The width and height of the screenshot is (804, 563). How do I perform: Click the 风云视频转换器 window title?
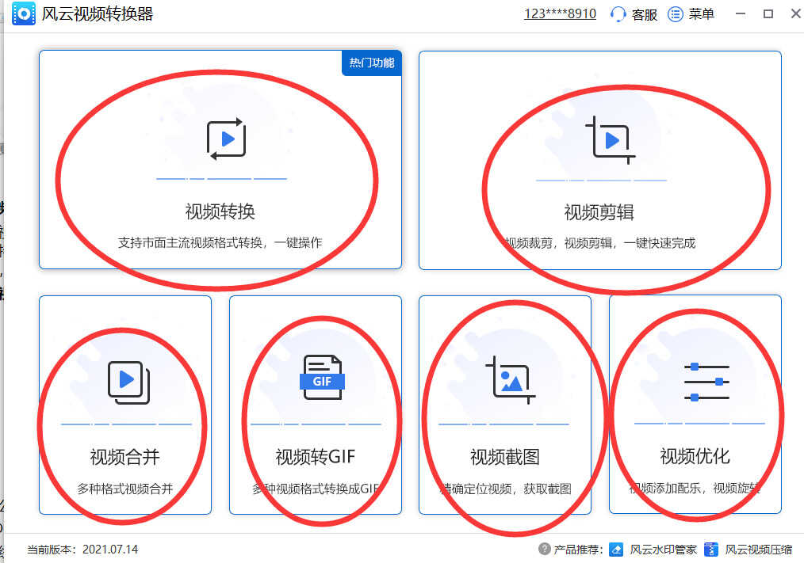(98, 13)
